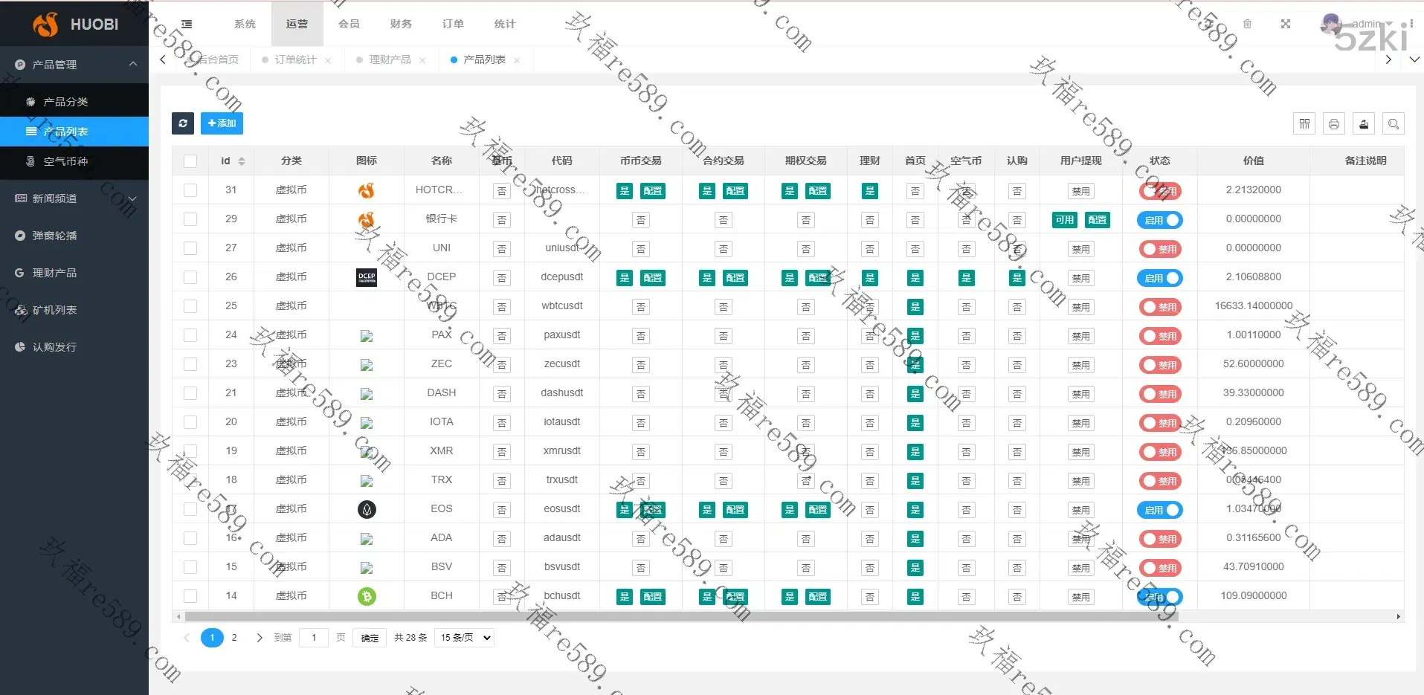1424x695 pixels.
Task: Tick the checkbox for row id 31
Action: [190, 190]
